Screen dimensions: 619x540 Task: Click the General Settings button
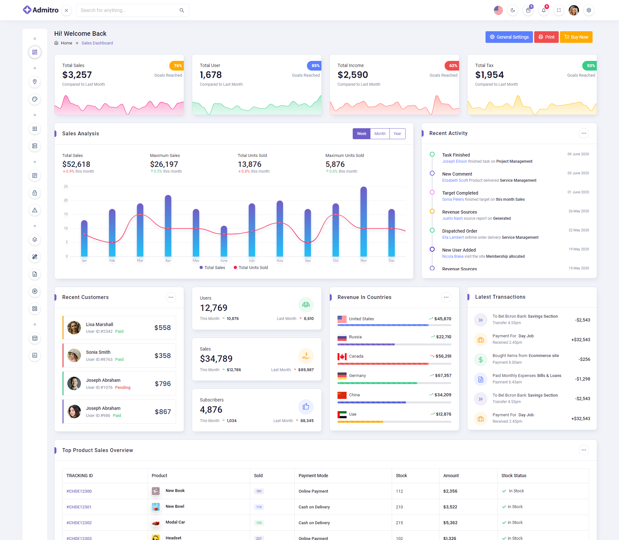(x=509, y=37)
